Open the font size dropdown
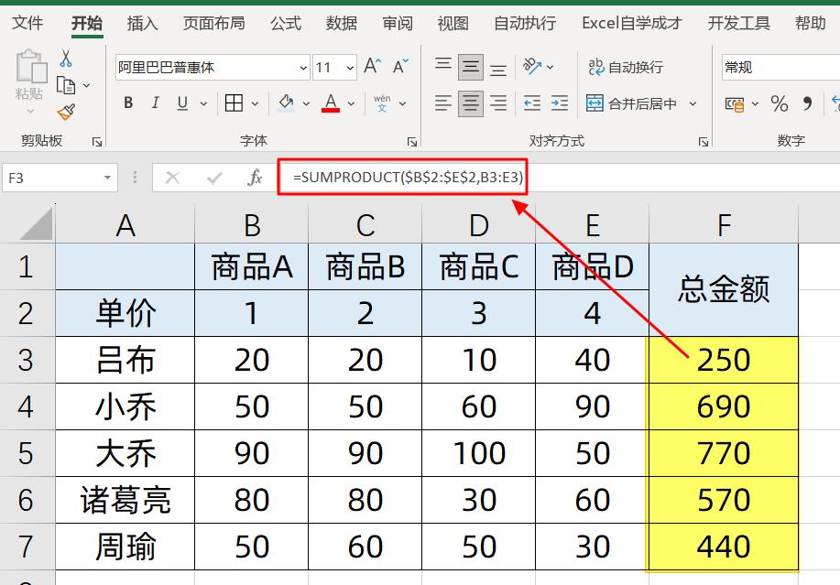Viewport: 840px width, 585px height. click(349, 67)
